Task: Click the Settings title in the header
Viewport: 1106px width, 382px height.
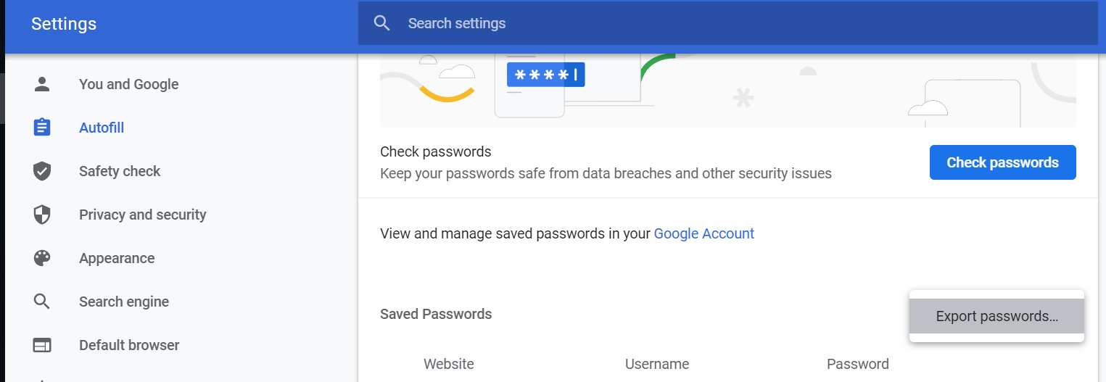Action: click(64, 23)
